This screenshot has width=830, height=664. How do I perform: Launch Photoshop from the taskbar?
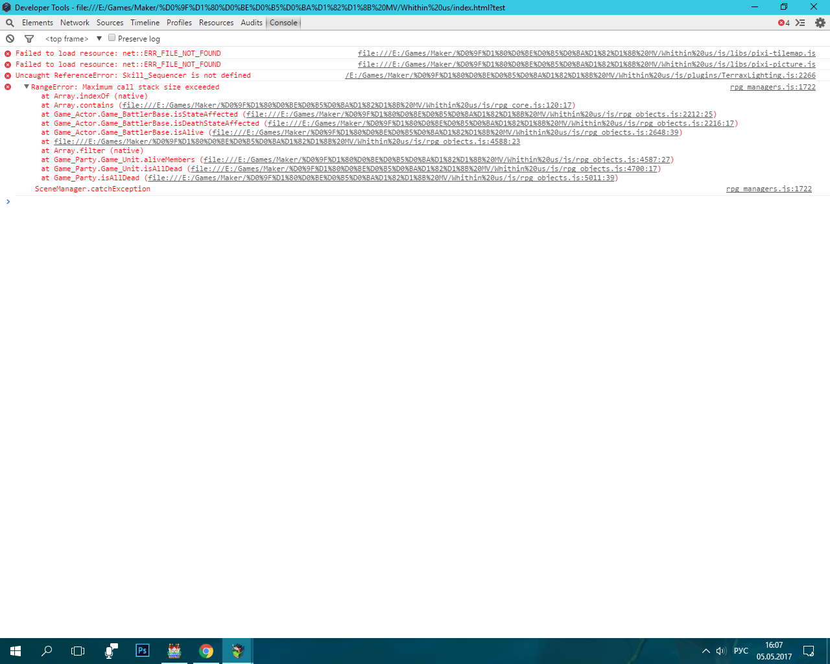(143, 651)
